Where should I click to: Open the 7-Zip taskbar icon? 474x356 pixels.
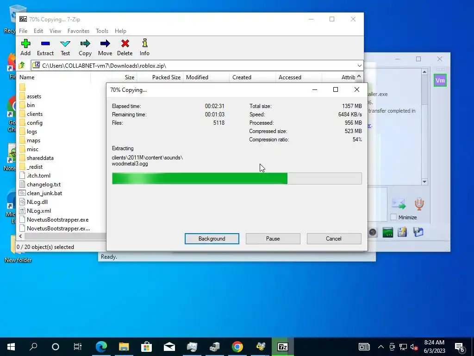click(x=283, y=347)
